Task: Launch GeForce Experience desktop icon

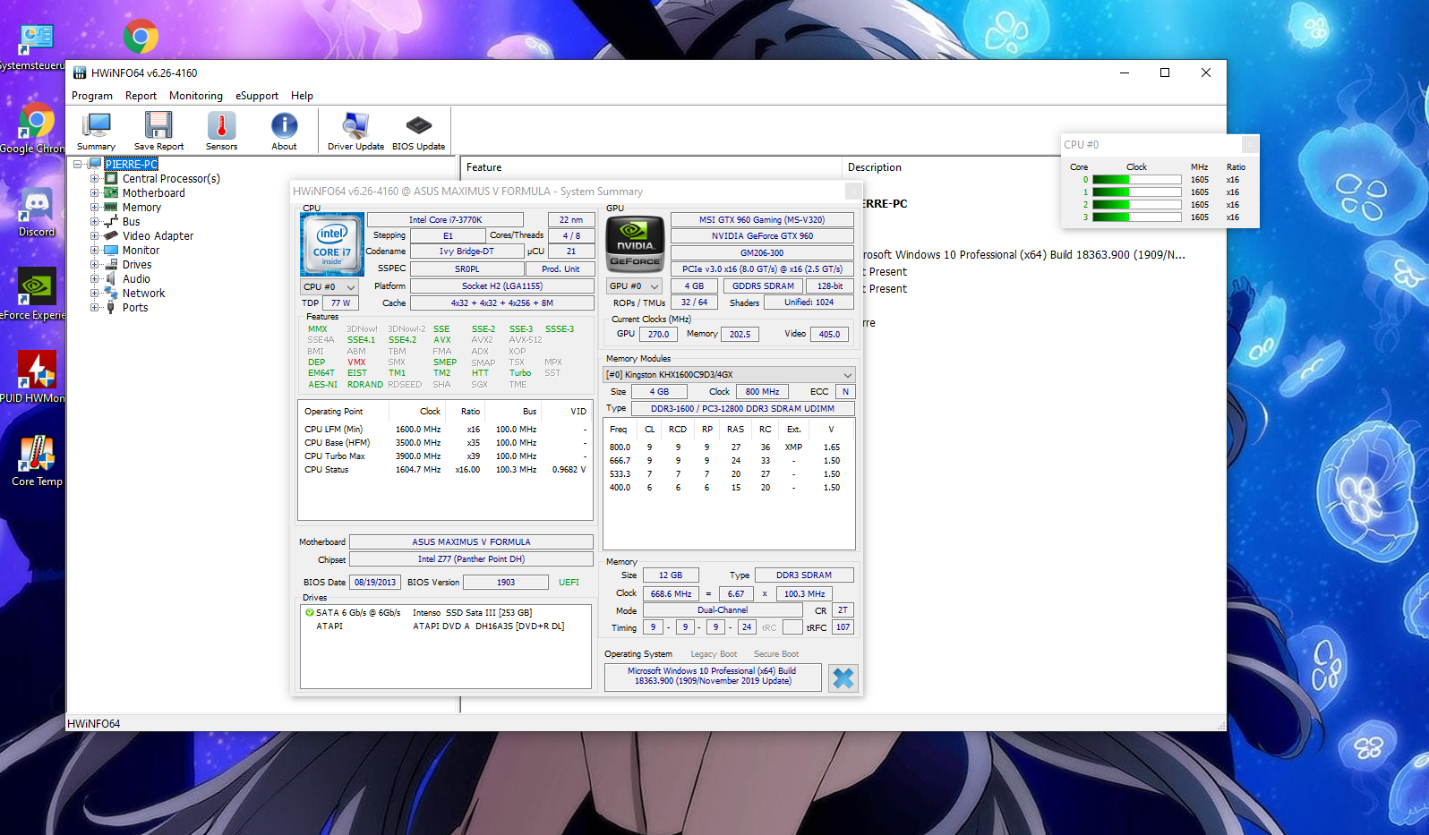Action: click(x=36, y=294)
